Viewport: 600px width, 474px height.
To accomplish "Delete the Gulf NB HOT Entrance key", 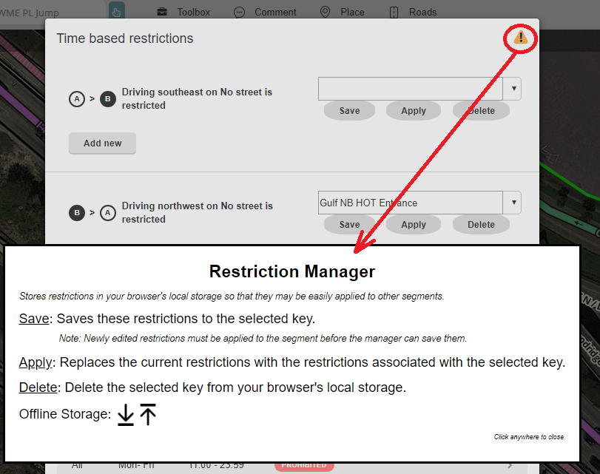I will coord(481,225).
